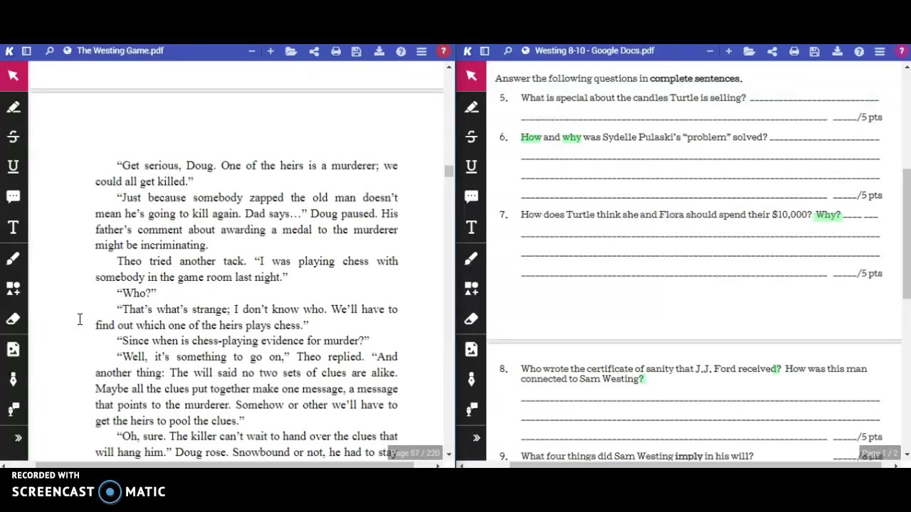Open the hamburger menu in the Westing 8-10 pane
The image size is (911, 512).
click(x=880, y=51)
